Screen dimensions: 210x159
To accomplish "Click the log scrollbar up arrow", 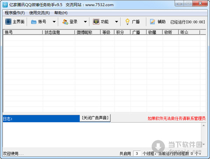I will [204, 126].
